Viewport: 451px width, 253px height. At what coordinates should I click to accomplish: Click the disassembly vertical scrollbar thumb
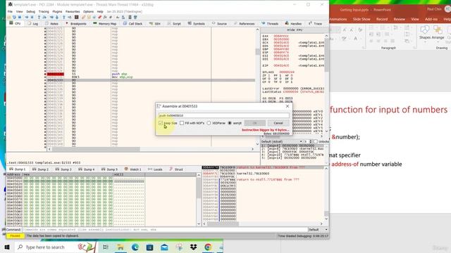point(257,52)
